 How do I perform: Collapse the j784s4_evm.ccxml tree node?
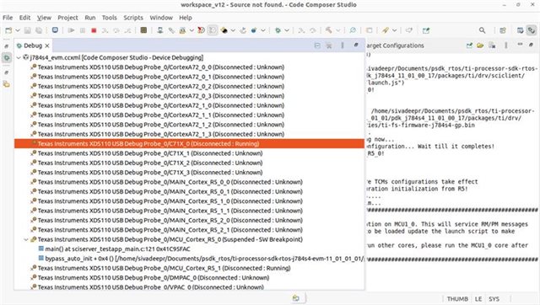19,57
